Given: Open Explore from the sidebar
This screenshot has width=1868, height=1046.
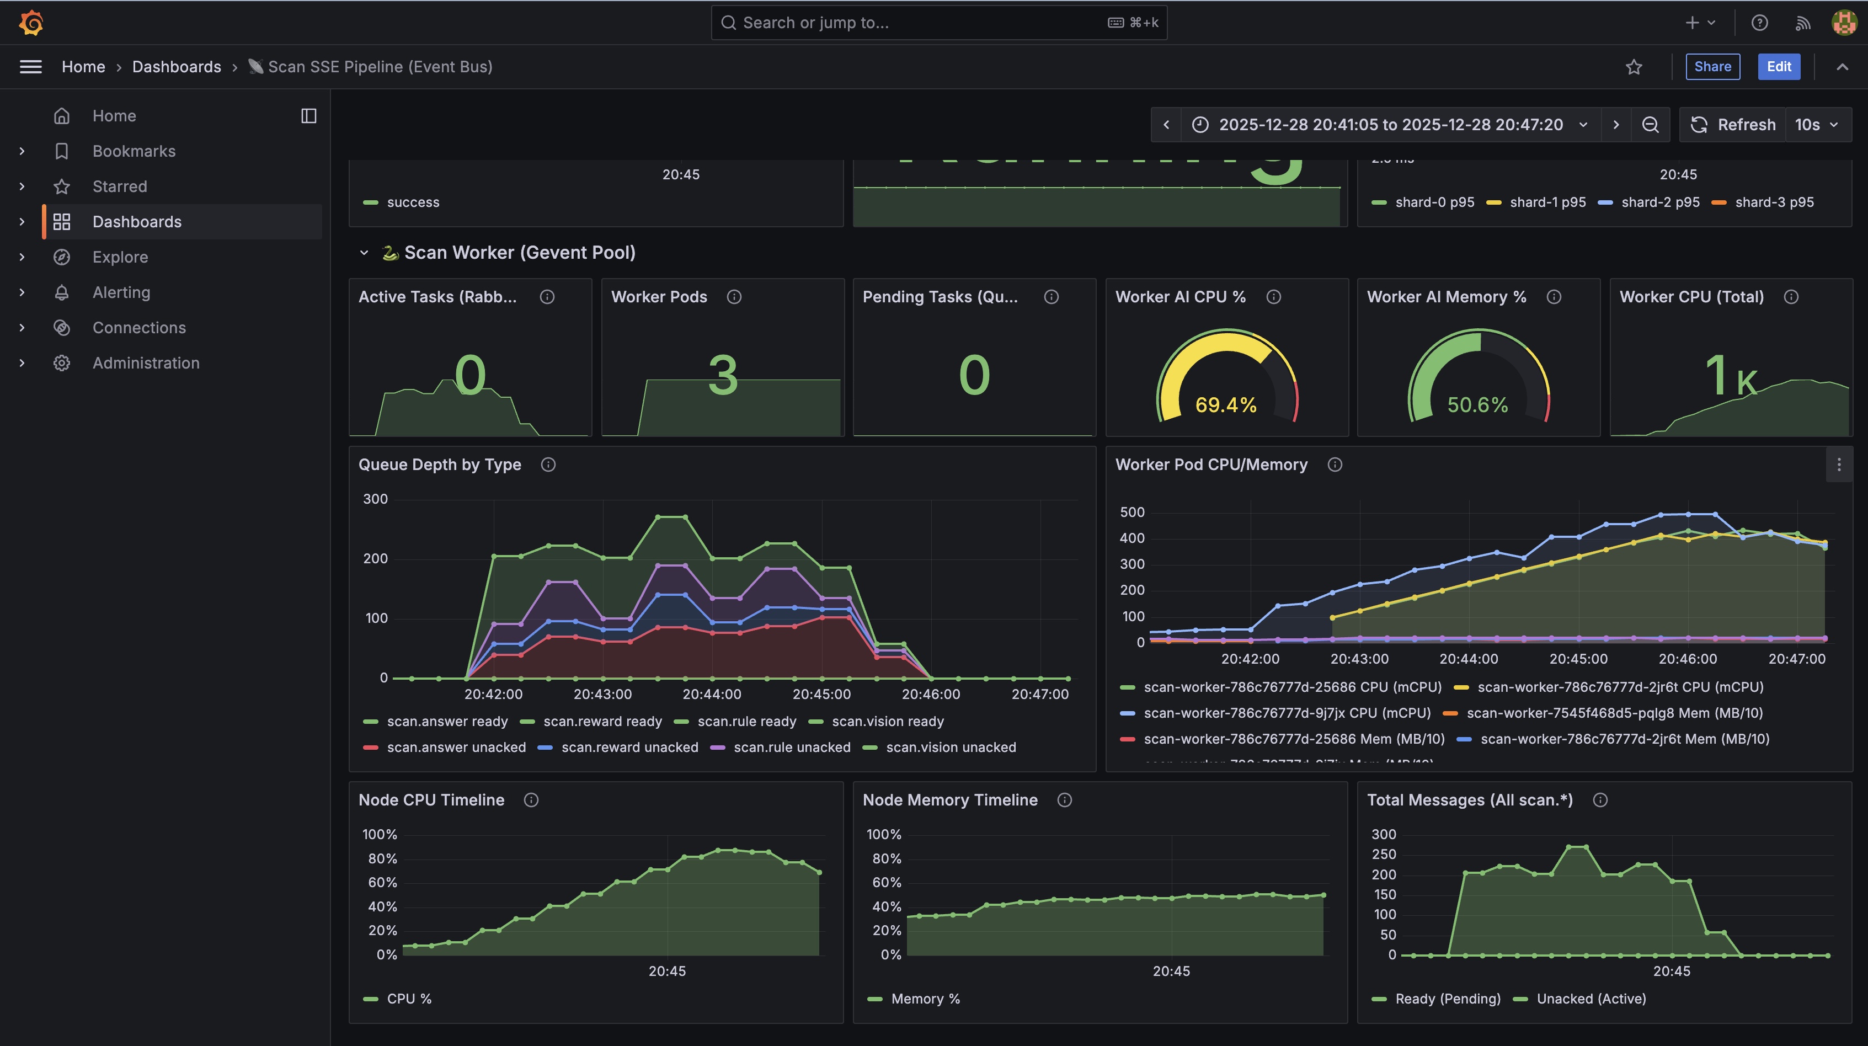Looking at the screenshot, I should (120, 258).
